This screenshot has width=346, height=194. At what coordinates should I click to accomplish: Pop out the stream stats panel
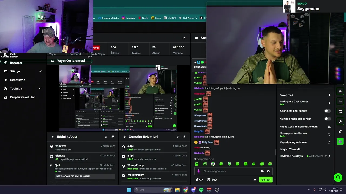(184, 38)
